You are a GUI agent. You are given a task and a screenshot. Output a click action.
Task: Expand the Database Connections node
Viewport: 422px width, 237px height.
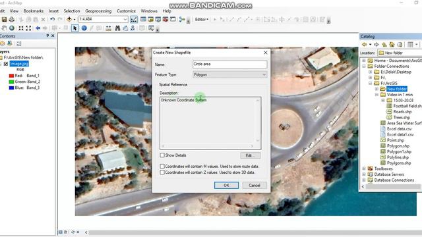(364, 180)
